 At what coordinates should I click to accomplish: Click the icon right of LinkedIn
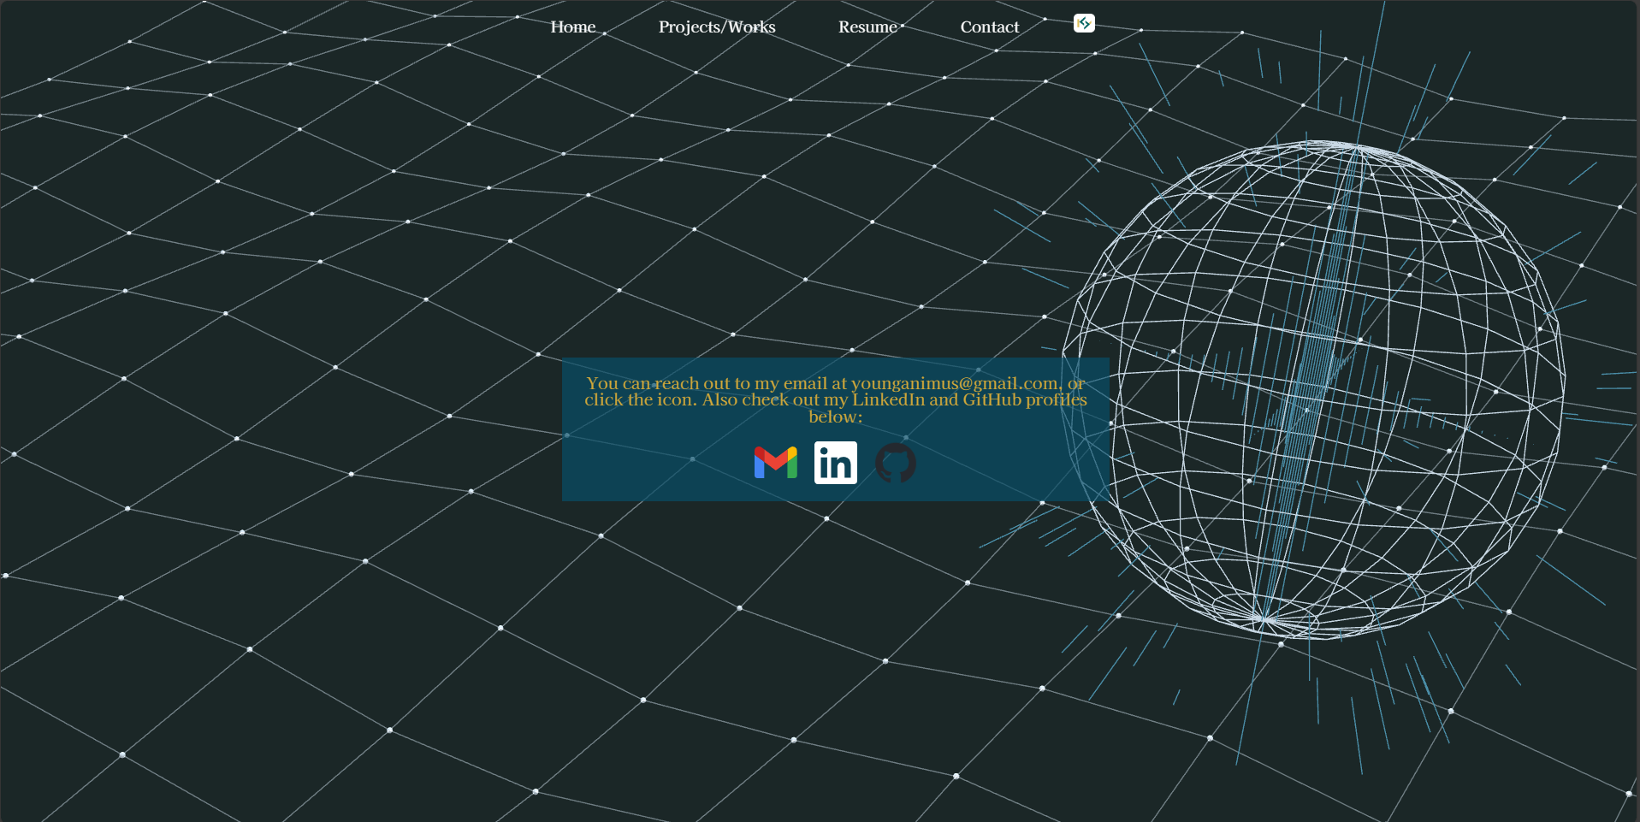click(x=895, y=462)
